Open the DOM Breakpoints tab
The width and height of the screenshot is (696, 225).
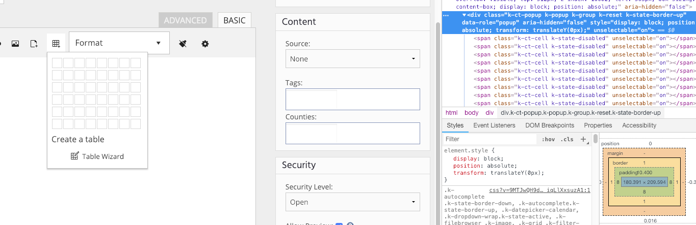coord(550,125)
